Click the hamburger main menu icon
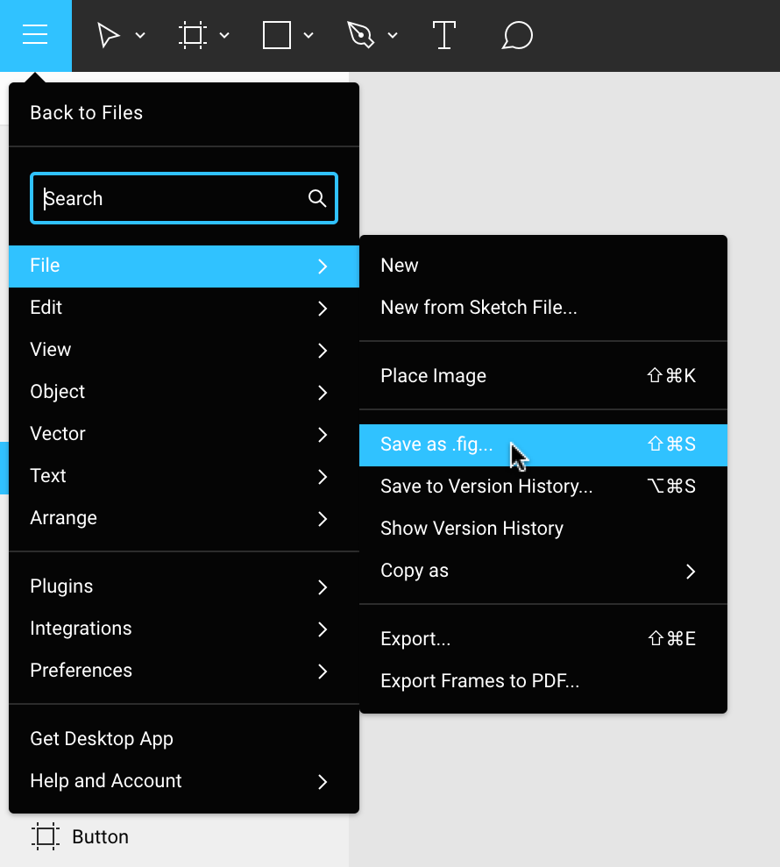This screenshot has width=780, height=867. point(35,35)
